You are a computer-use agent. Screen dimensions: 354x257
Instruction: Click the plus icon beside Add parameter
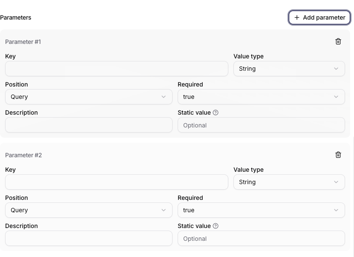point(296,17)
